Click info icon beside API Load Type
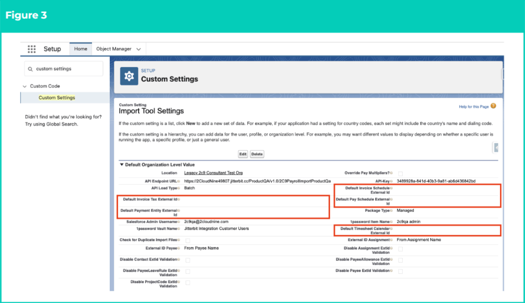 179,188
